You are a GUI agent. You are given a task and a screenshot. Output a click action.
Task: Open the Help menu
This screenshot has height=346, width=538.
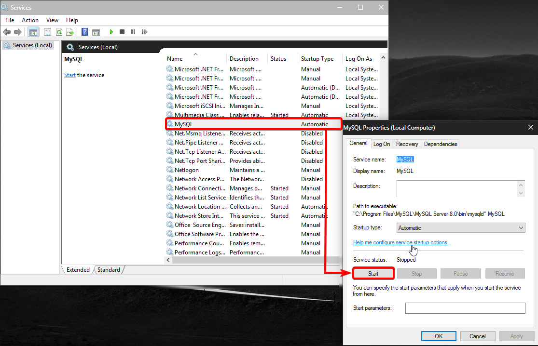[x=72, y=20]
